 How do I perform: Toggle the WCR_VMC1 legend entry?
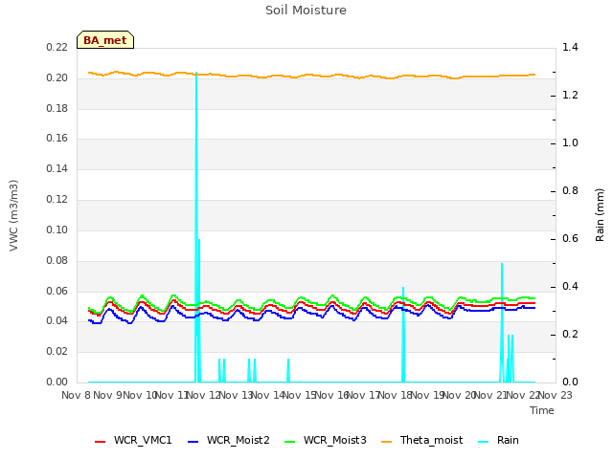coord(133,440)
